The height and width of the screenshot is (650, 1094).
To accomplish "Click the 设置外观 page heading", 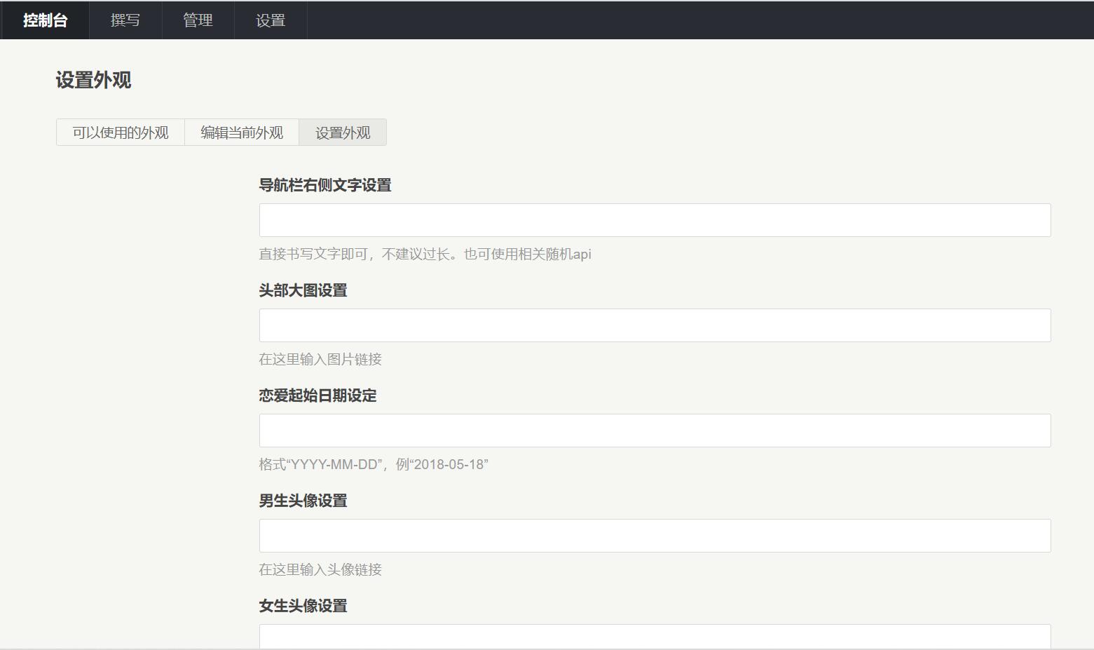I will pos(93,80).
